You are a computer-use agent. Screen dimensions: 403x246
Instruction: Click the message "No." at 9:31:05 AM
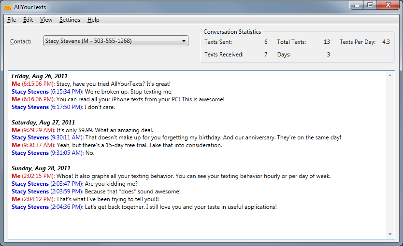click(90, 153)
